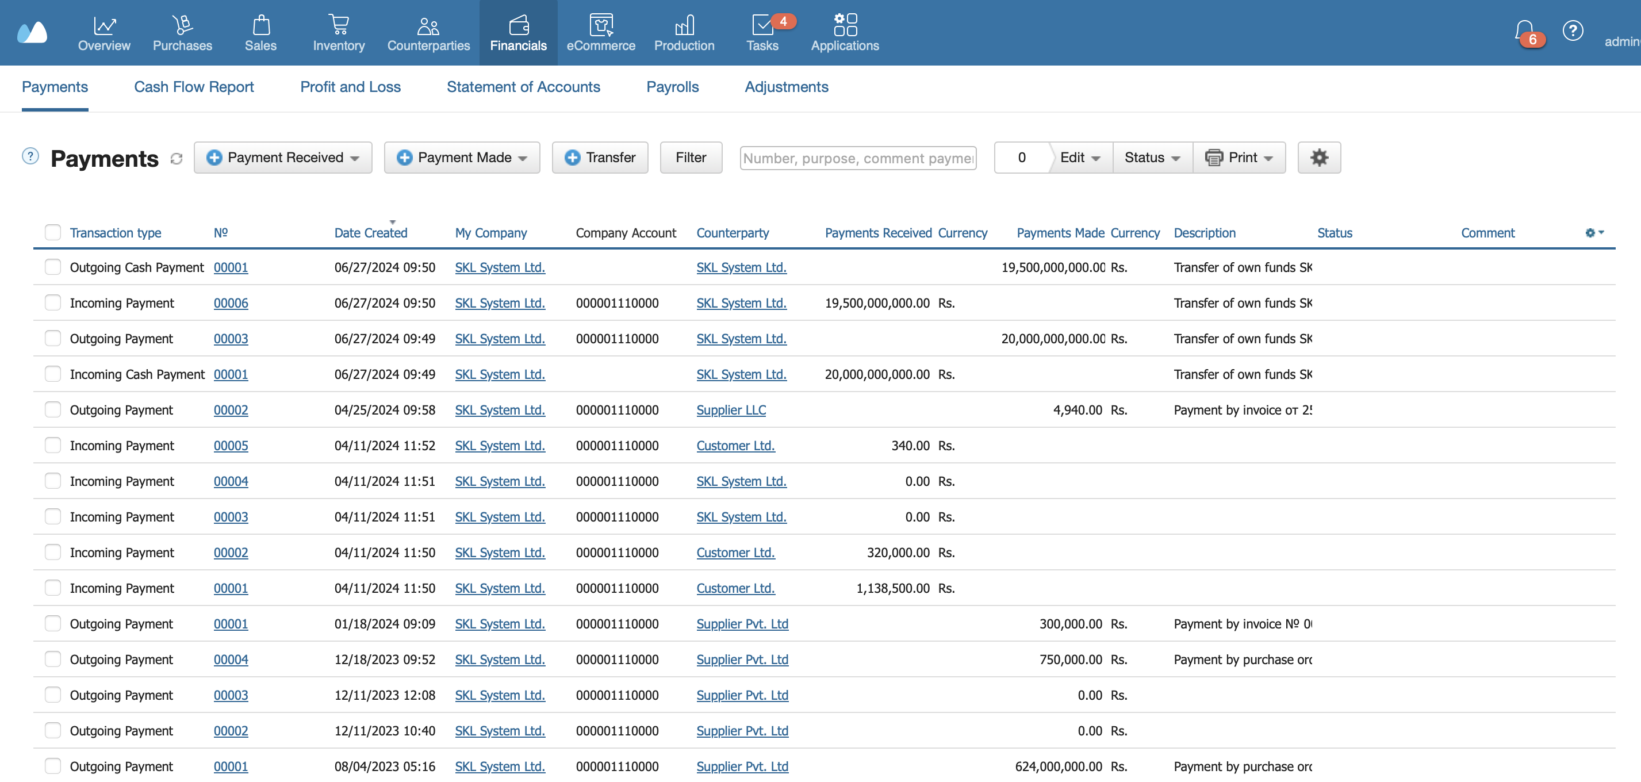
Task: Open Customer Ltd. link in 340.00 row
Action: click(735, 445)
